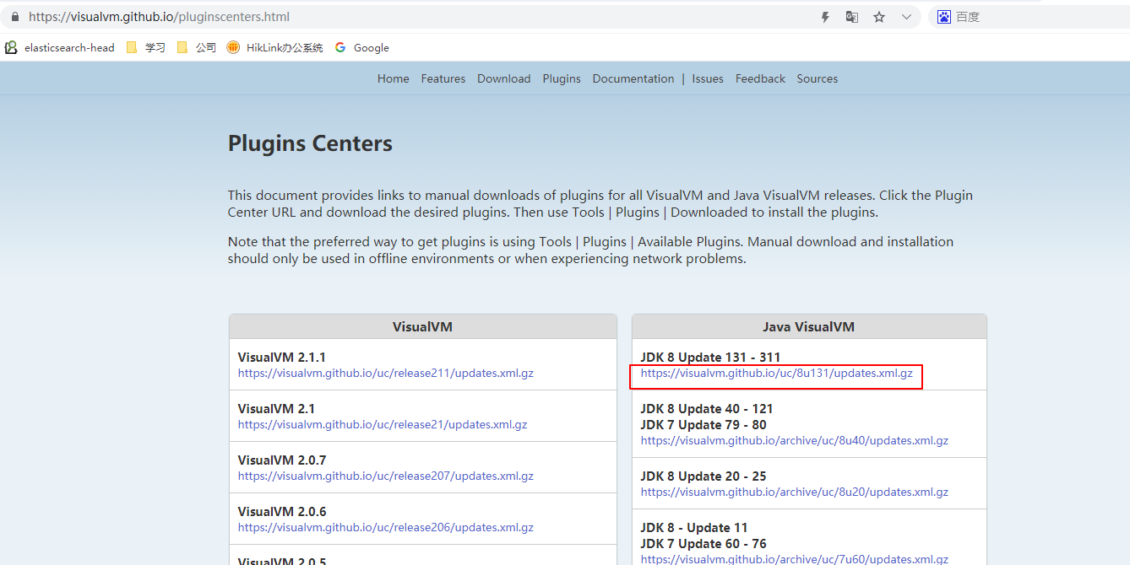Open the archive 8u40 updates.xml.gz link

795,440
